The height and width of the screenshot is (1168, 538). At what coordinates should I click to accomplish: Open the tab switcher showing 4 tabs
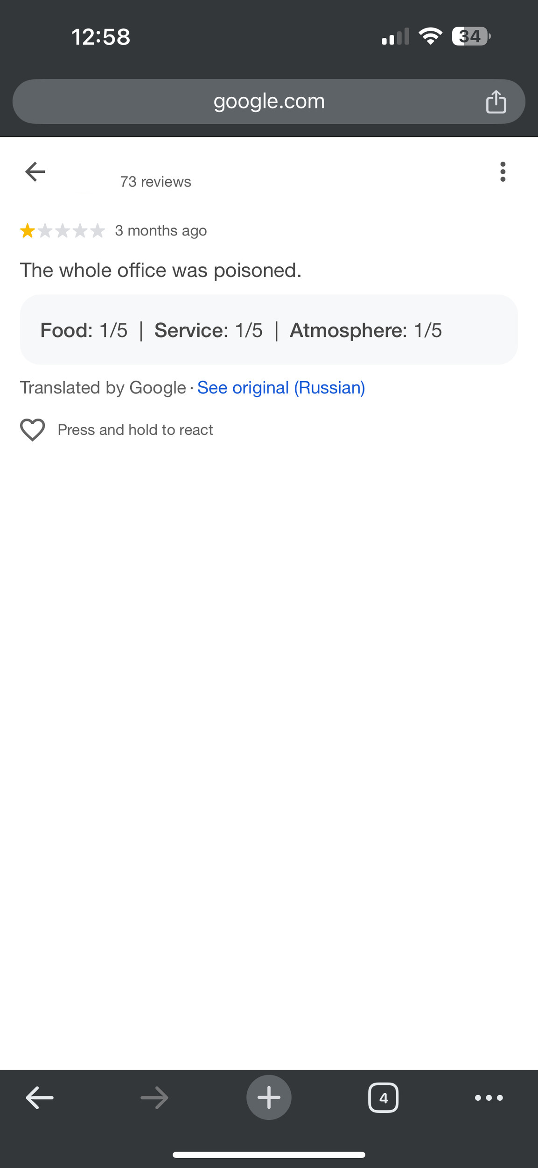[x=383, y=1097]
